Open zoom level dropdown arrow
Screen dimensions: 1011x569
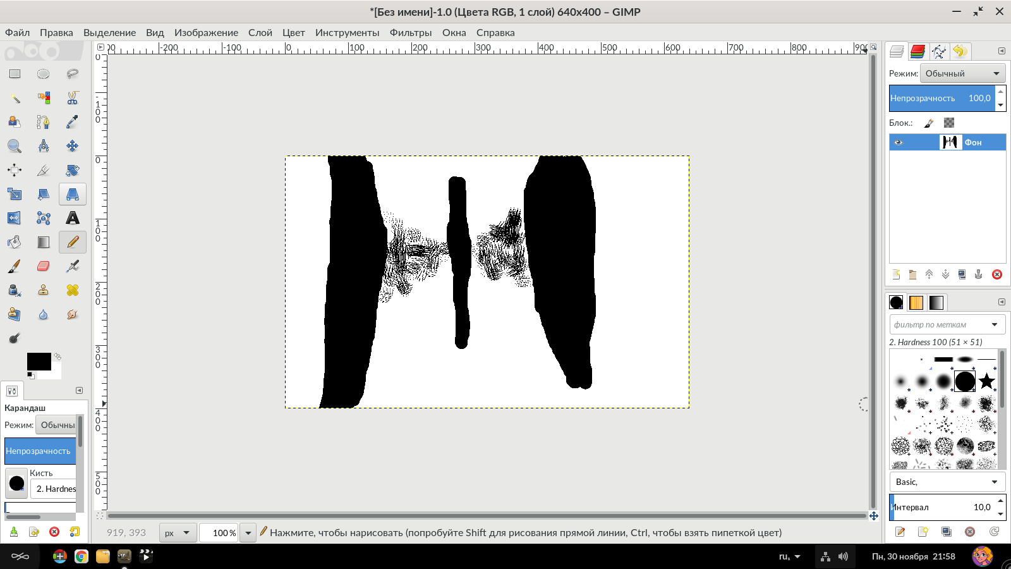coord(248,533)
